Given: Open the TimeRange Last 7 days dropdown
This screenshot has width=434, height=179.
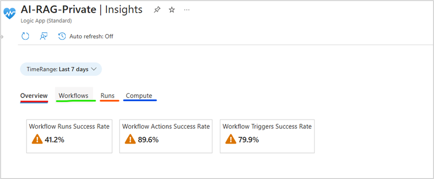Looking at the screenshot, I should tap(61, 69).
